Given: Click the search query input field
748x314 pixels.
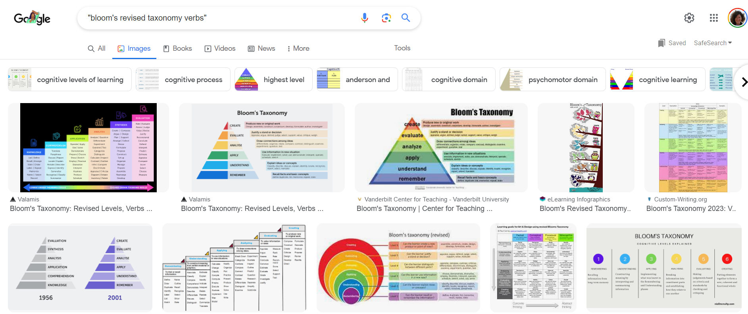Looking at the screenshot, I should tap(218, 18).
